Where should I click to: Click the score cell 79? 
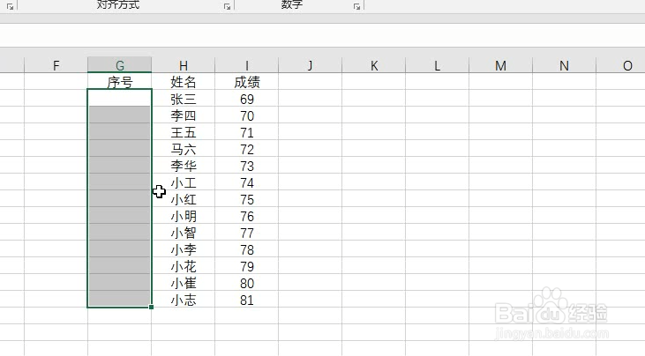(x=247, y=265)
